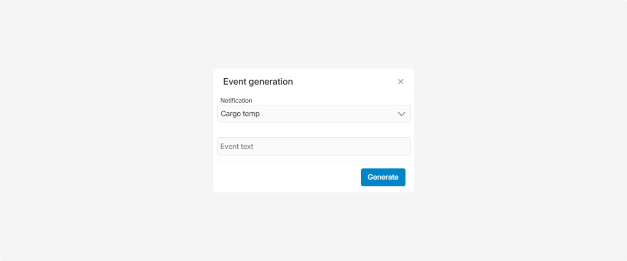This screenshot has width=627, height=261.
Task: Generate the event
Action: click(383, 177)
